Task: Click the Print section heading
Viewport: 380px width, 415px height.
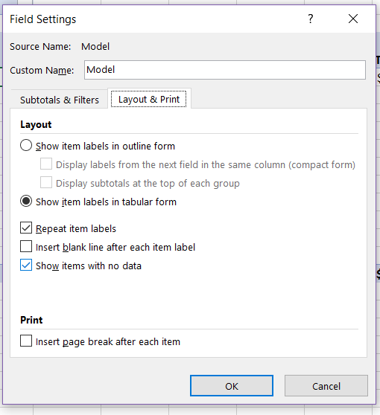Action: (31, 320)
